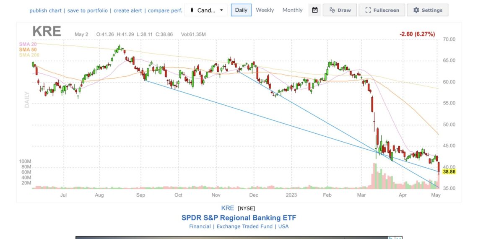Open create alert link
Screen dimensions: 478x239
[128, 10]
